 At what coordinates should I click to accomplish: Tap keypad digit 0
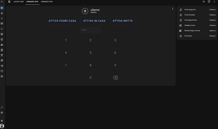[90, 78]
